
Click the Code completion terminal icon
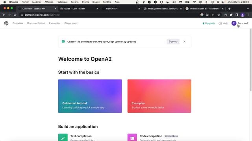(132, 137)
